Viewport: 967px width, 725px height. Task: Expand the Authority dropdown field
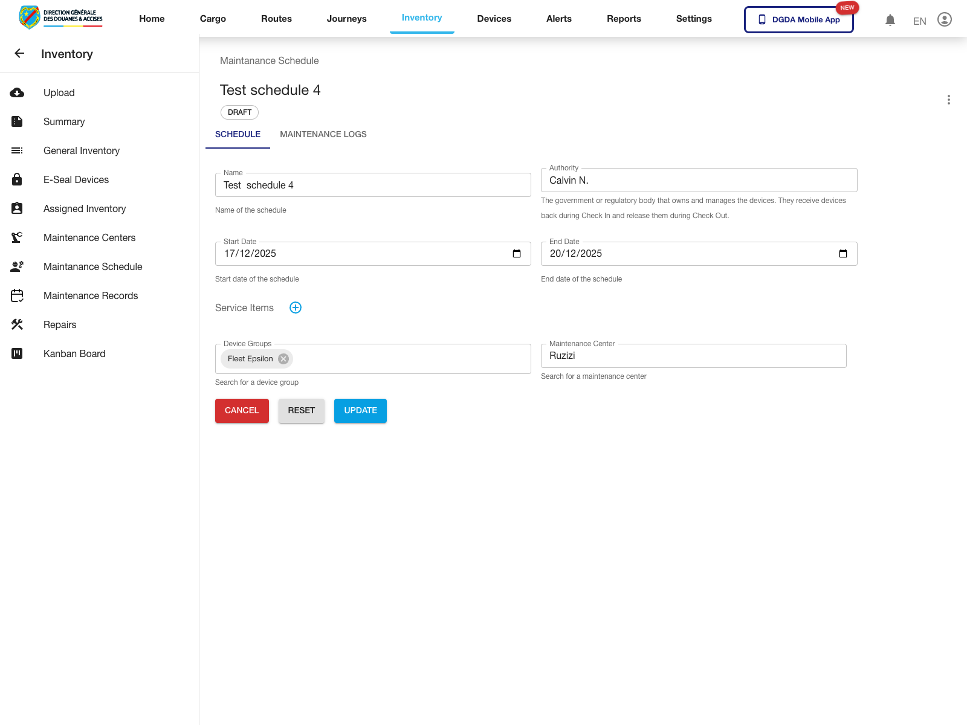coord(698,181)
